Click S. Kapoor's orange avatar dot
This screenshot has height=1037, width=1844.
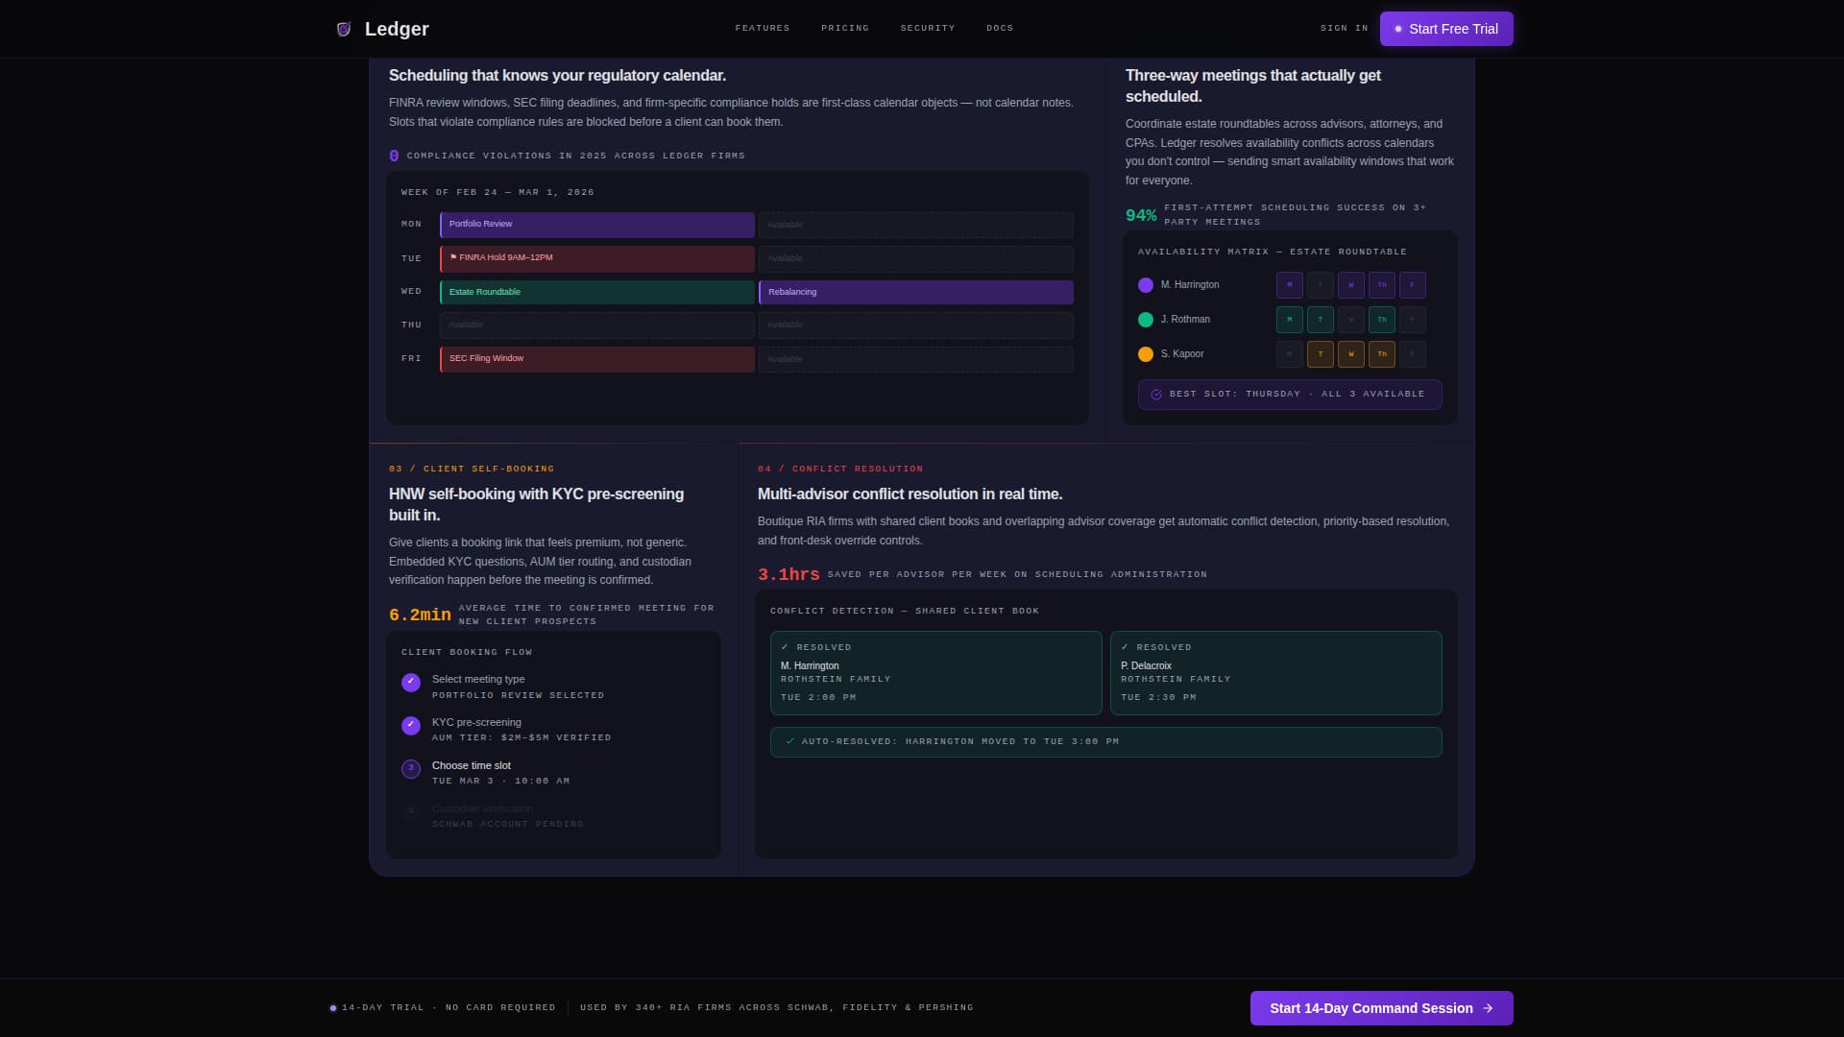(x=1146, y=354)
